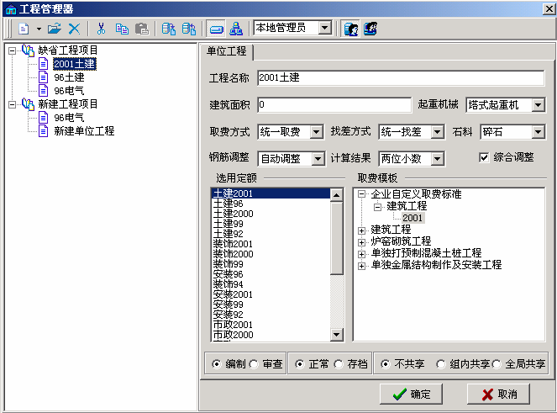Open the 找差方式 dropdown
Viewport: 557px width, 413px height.
(438, 132)
